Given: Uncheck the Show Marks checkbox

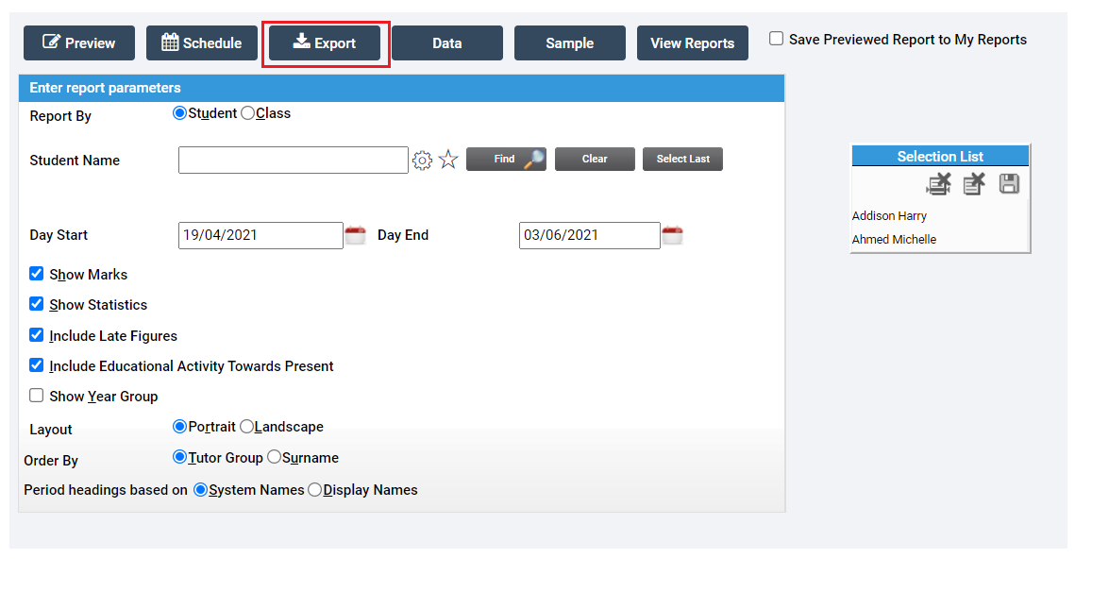Looking at the screenshot, I should coord(35,274).
